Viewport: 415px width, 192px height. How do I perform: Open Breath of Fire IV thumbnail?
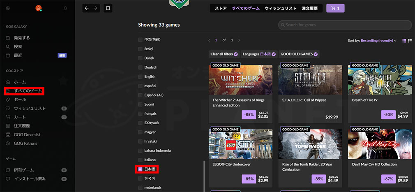[x=380, y=80]
